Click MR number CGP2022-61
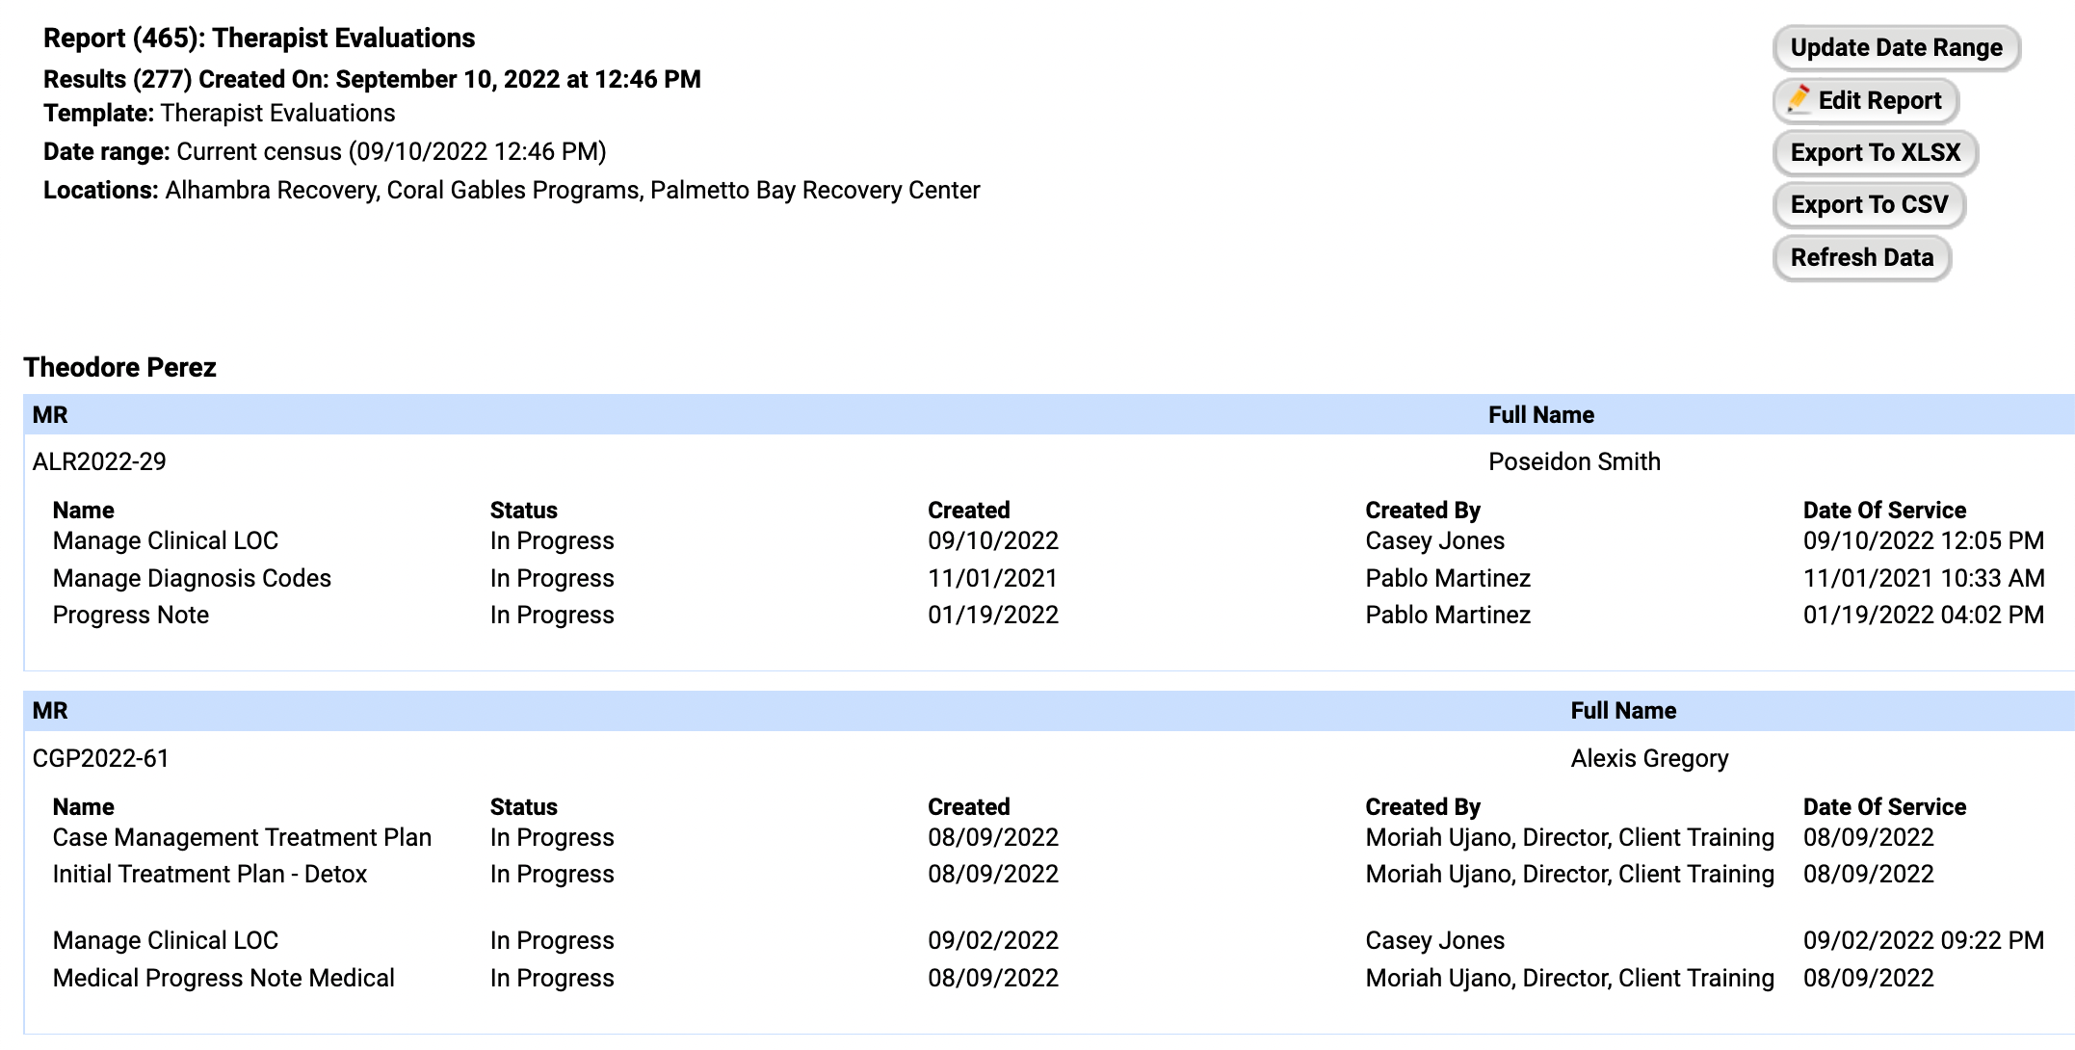Image resolution: width=2075 pixels, height=1050 pixels. click(100, 758)
